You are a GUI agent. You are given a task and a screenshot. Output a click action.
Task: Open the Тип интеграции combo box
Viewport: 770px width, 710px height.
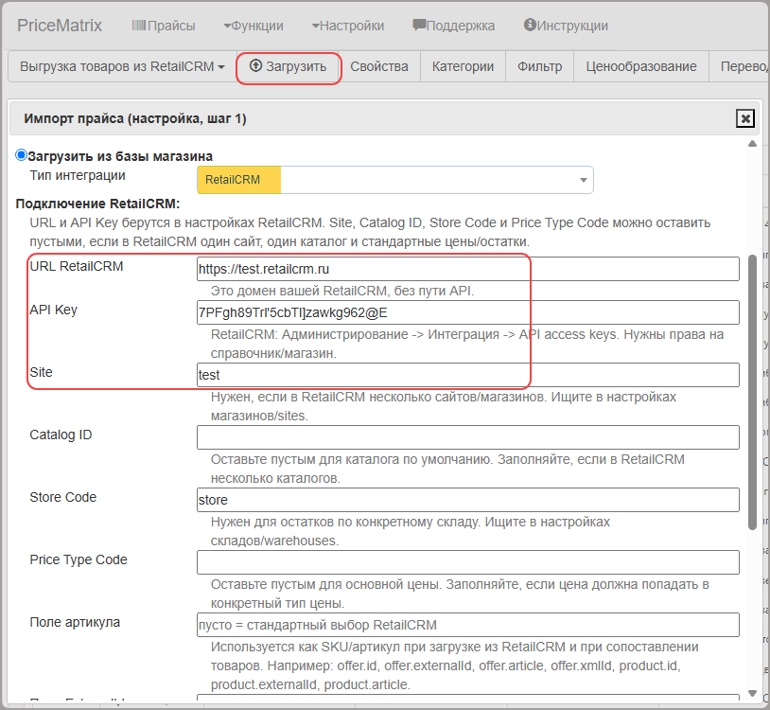point(394,180)
